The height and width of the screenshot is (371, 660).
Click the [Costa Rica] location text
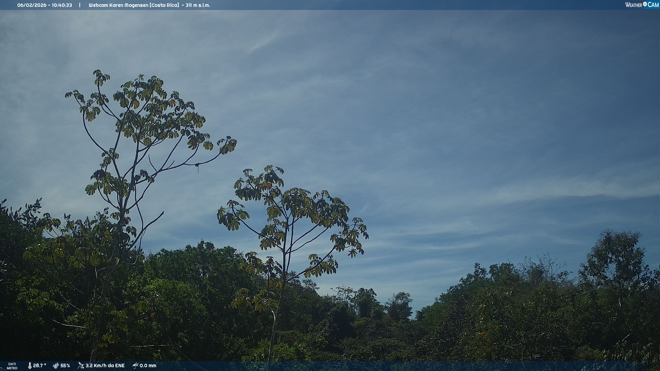164,5
